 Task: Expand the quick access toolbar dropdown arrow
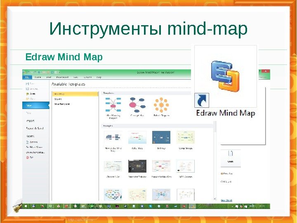[59, 72]
